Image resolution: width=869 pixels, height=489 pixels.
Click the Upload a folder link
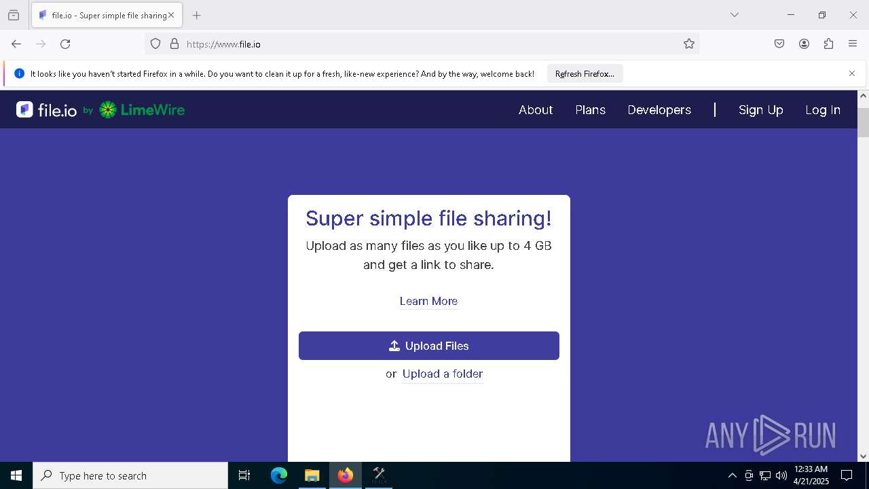[x=443, y=374]
